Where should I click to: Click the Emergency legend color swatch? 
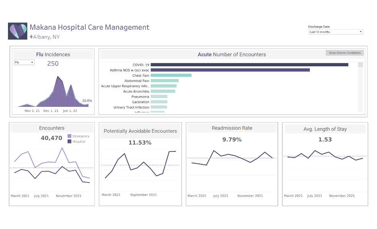[x=70, y=136]
